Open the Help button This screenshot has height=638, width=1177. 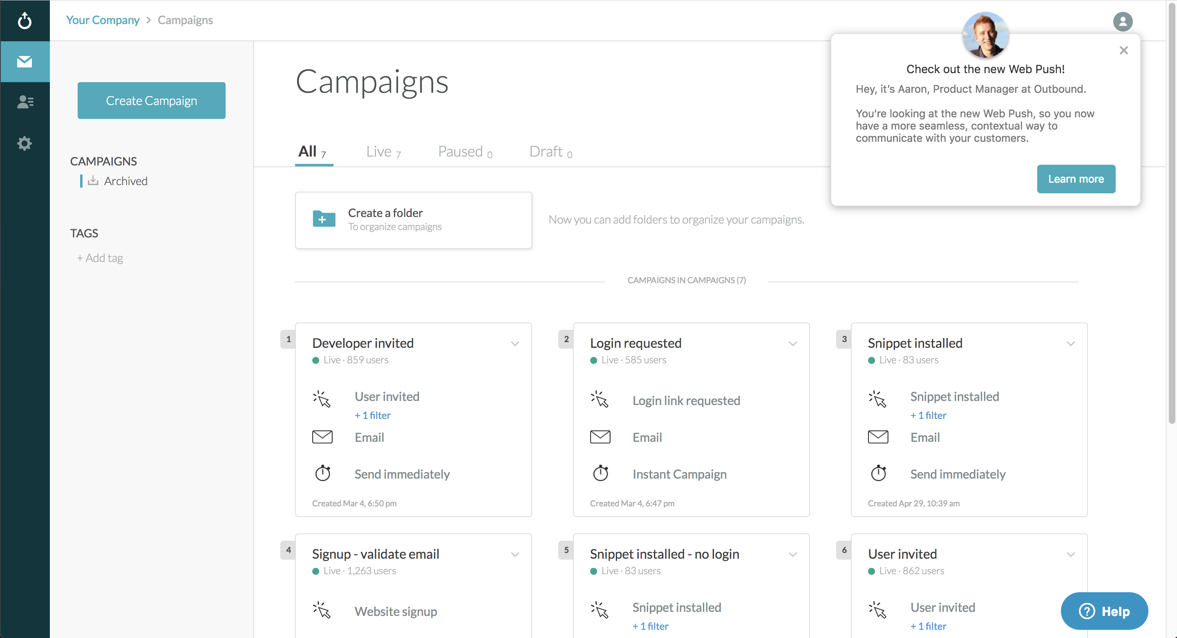click(x=1104, y=611)
